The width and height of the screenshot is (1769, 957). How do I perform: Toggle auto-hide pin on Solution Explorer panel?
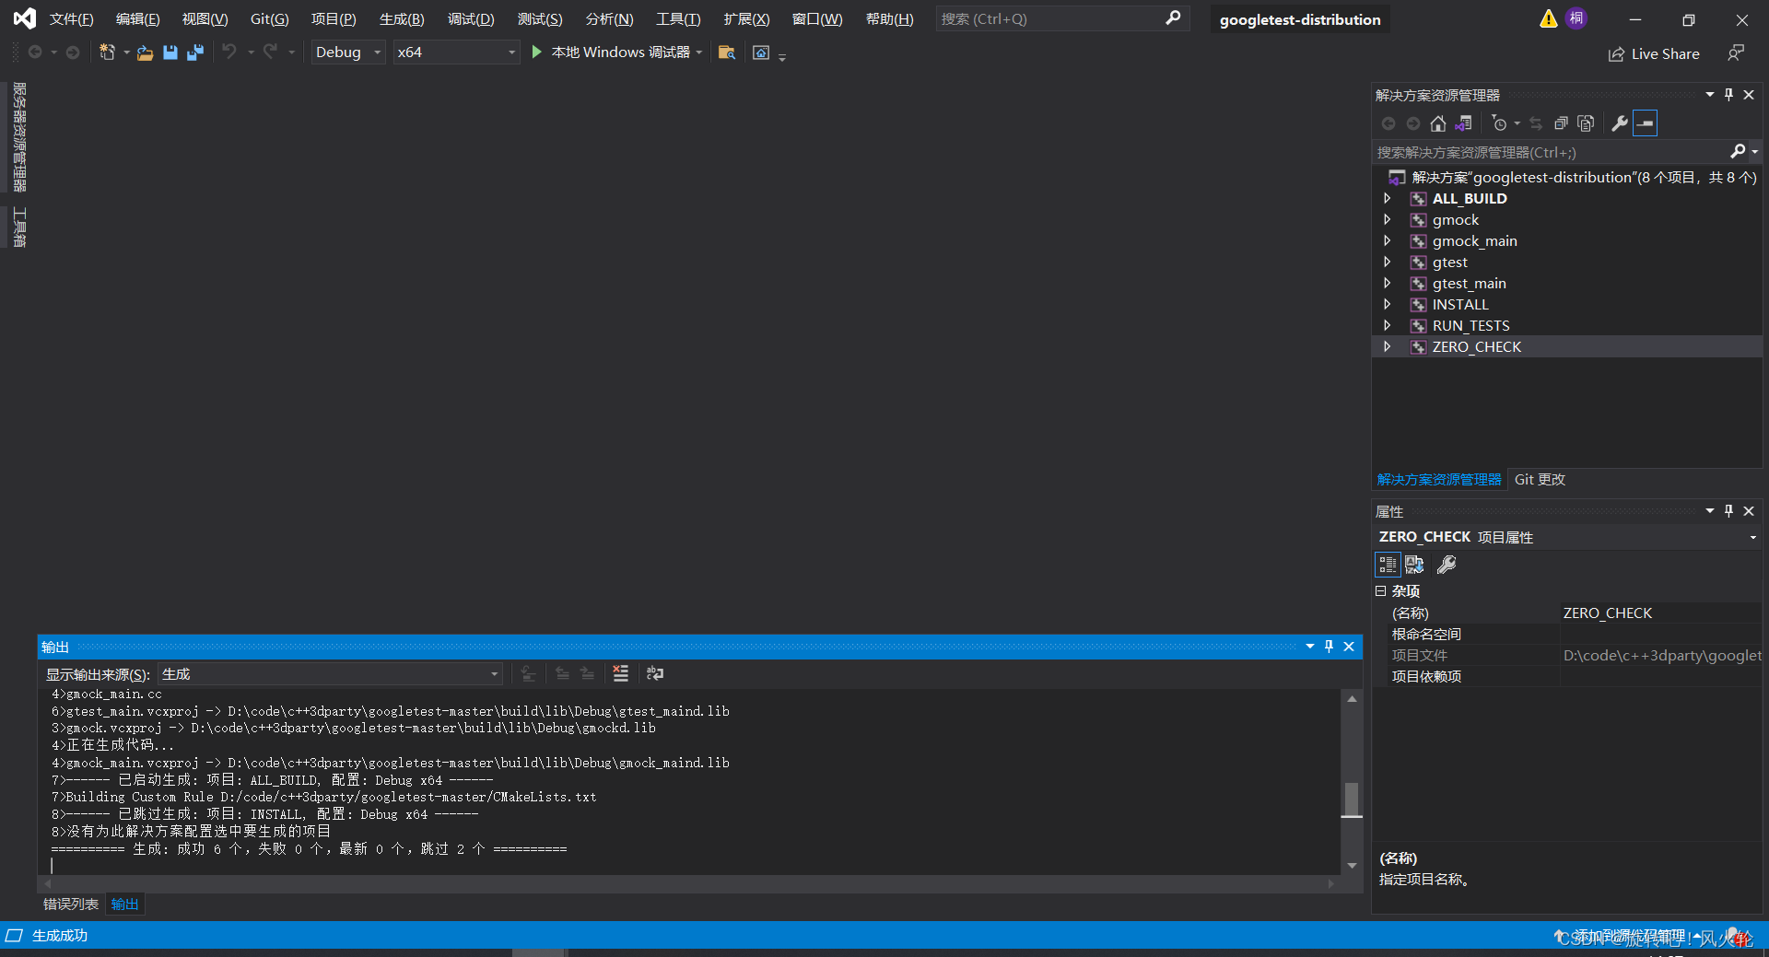1728,95
